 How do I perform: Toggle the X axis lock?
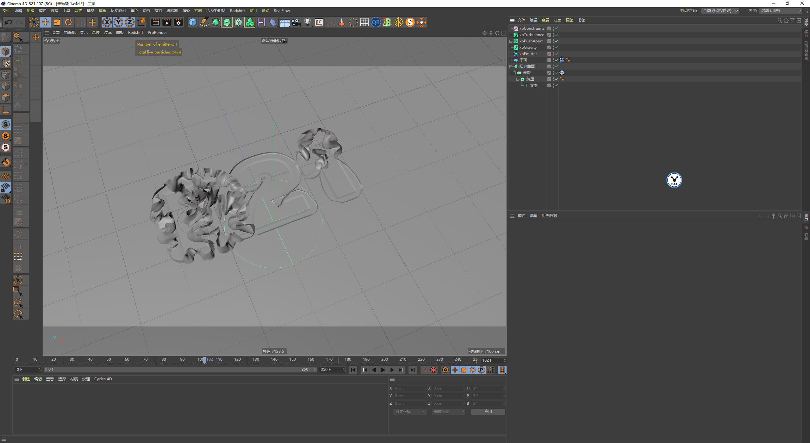107,22
